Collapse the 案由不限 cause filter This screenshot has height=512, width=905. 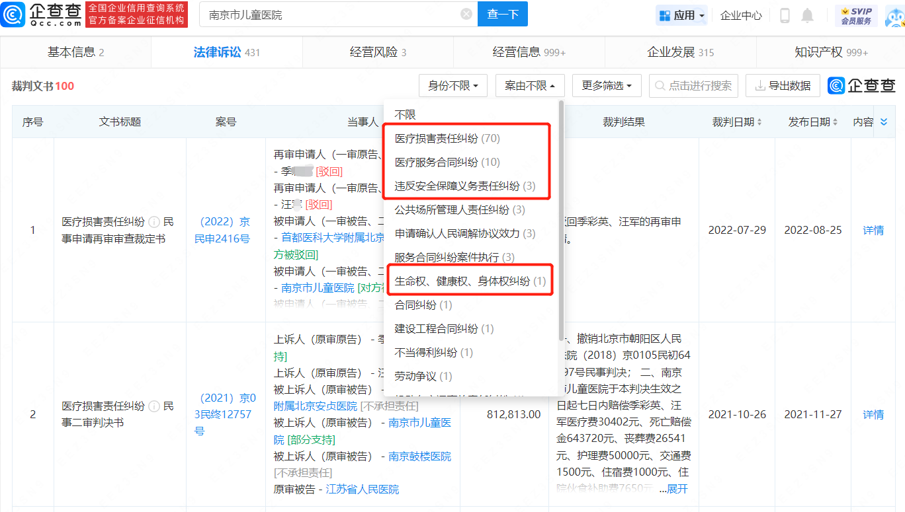530,86
